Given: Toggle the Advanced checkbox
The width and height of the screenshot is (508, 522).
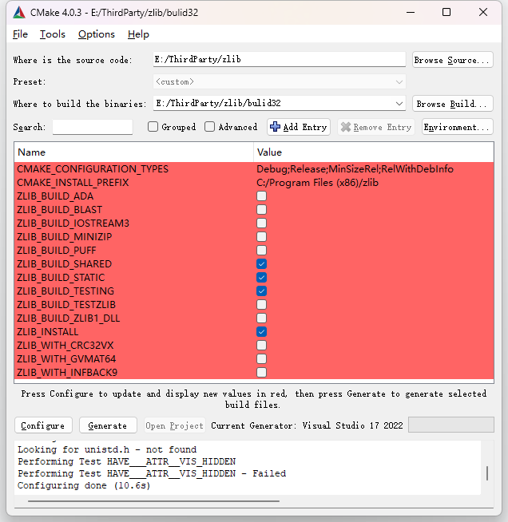Looking at the screenshot, I should (209, 127).
